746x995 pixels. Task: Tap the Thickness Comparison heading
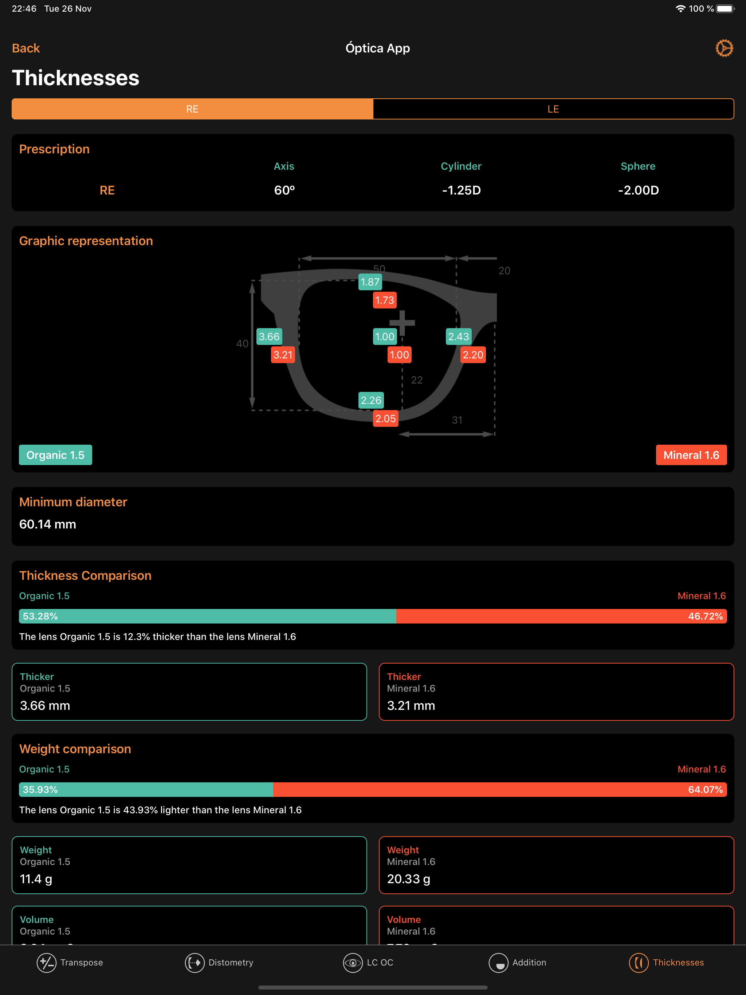coord(85,575)
